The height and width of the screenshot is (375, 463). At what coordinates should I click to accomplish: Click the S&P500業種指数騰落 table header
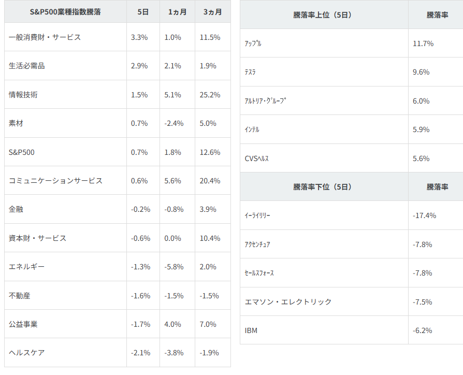[x=65, y=11]
